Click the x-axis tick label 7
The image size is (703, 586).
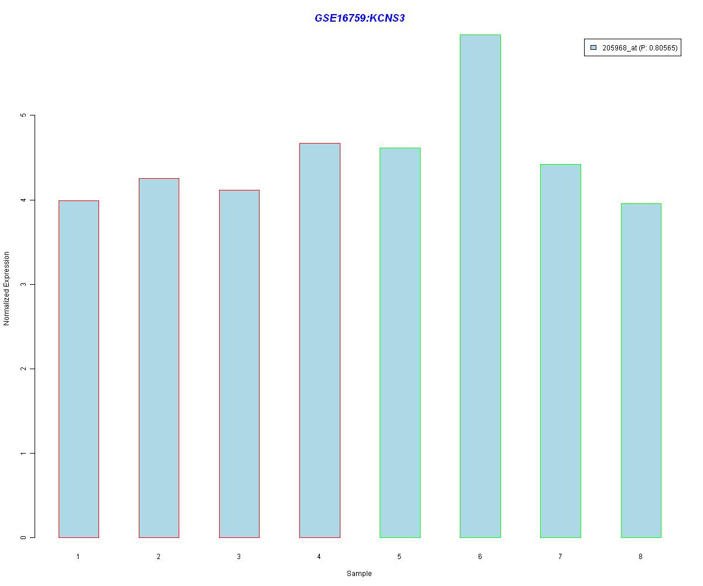(x=560, y=556)
